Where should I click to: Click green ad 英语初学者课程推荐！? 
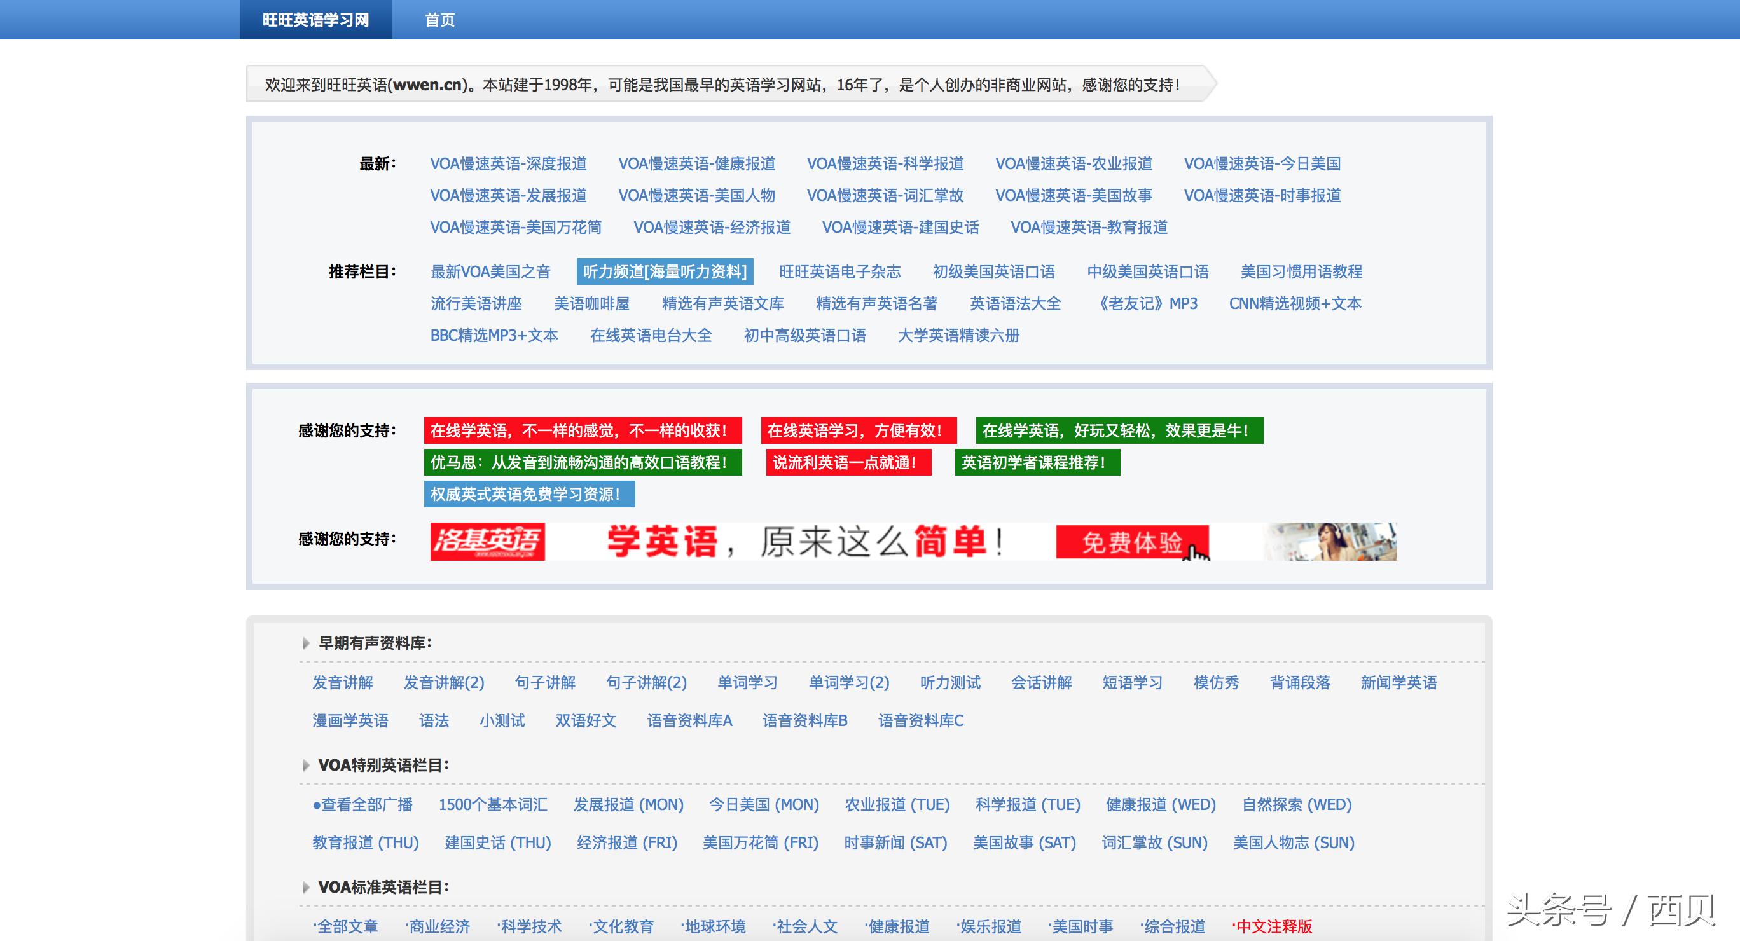[1037, 463]
